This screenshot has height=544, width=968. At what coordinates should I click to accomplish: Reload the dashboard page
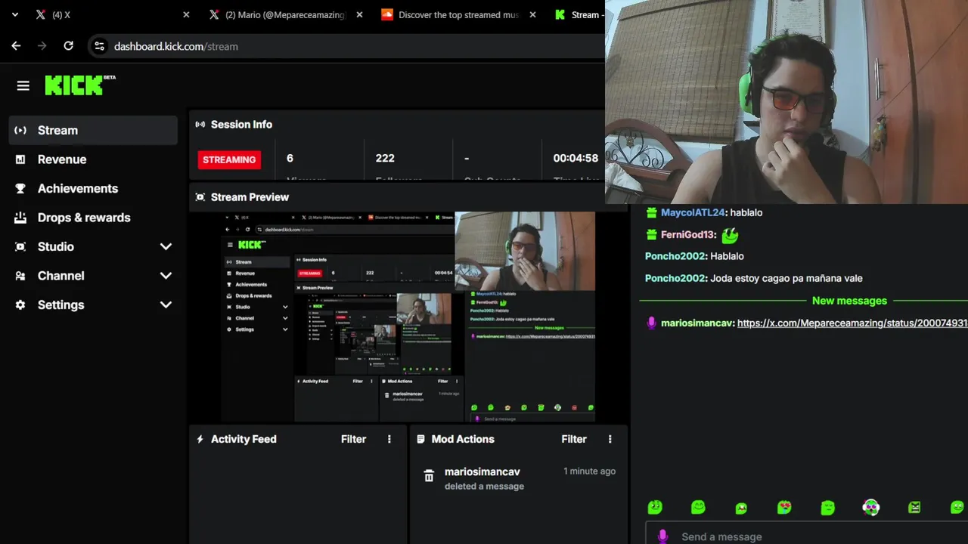click(x=68, y=46)
